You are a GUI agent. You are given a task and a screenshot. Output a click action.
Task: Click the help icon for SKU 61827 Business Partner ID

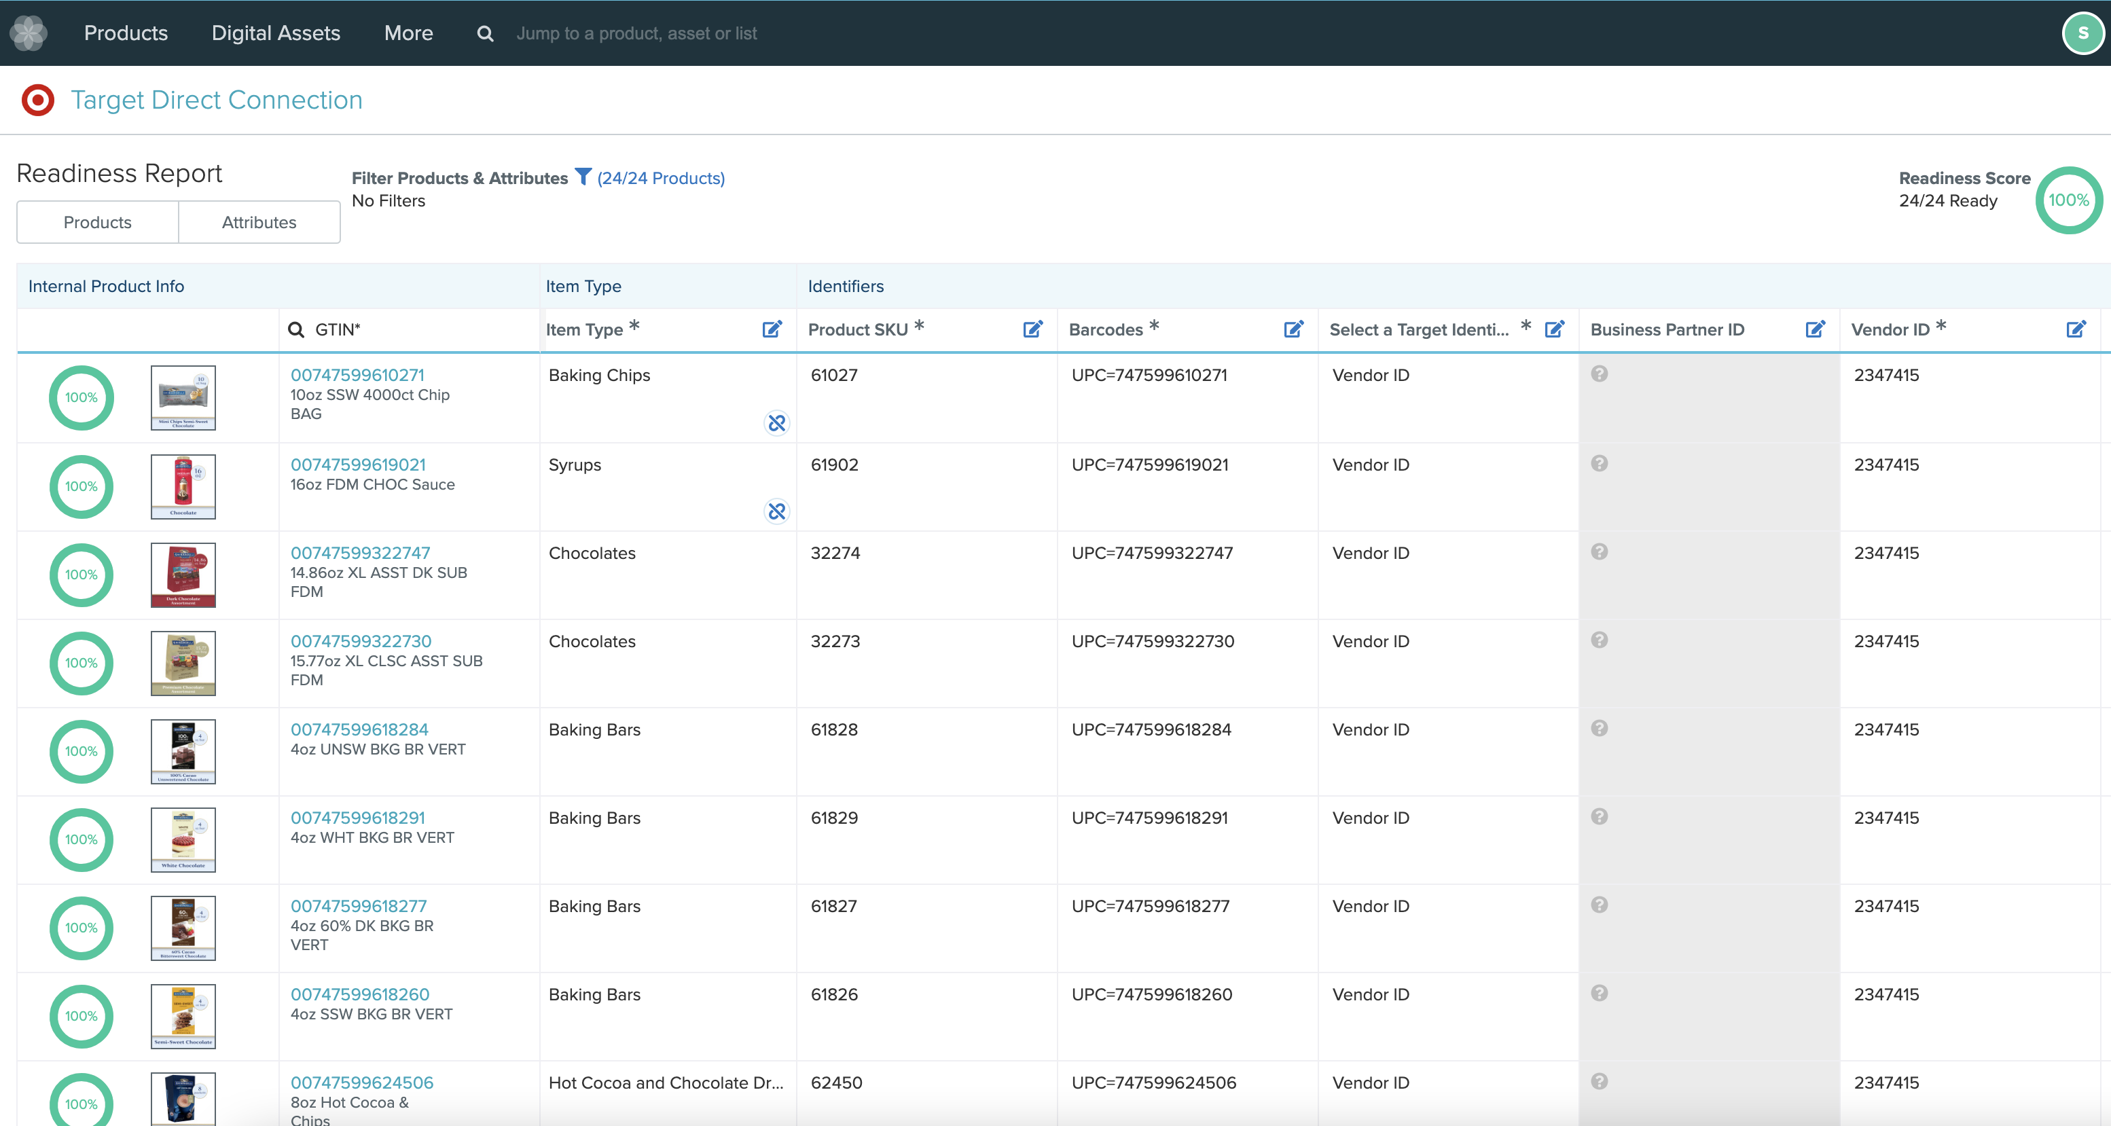pyautogui.click(x=1599, y=905)
